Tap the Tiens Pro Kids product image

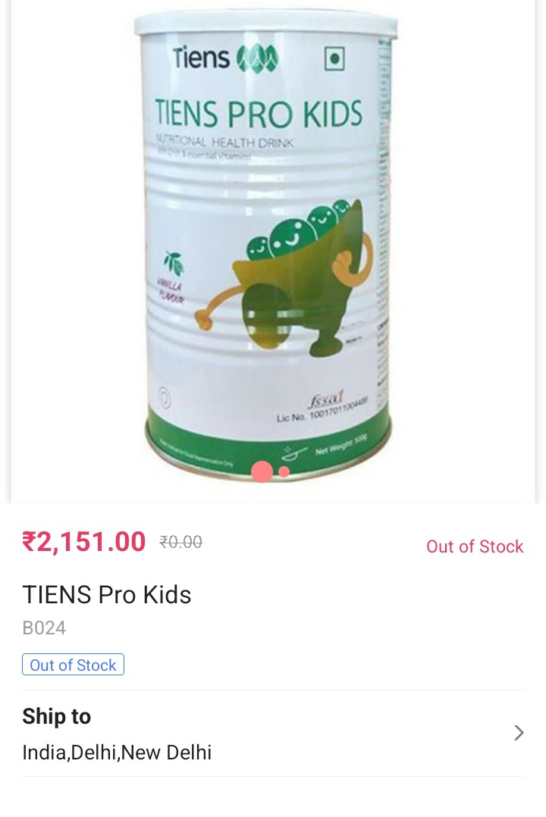tap(267, 245)
